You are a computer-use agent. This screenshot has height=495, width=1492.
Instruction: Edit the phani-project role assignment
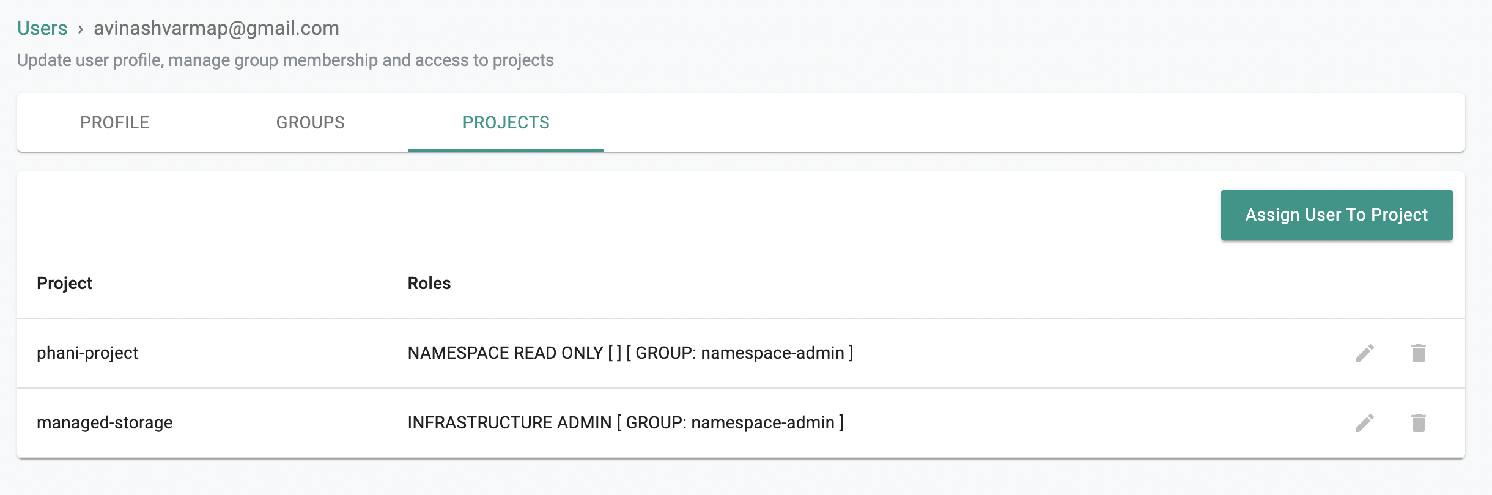(x=1364, y=353)
